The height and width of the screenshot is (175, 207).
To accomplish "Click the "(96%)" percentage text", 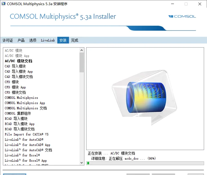I will [x=152, y=158].
